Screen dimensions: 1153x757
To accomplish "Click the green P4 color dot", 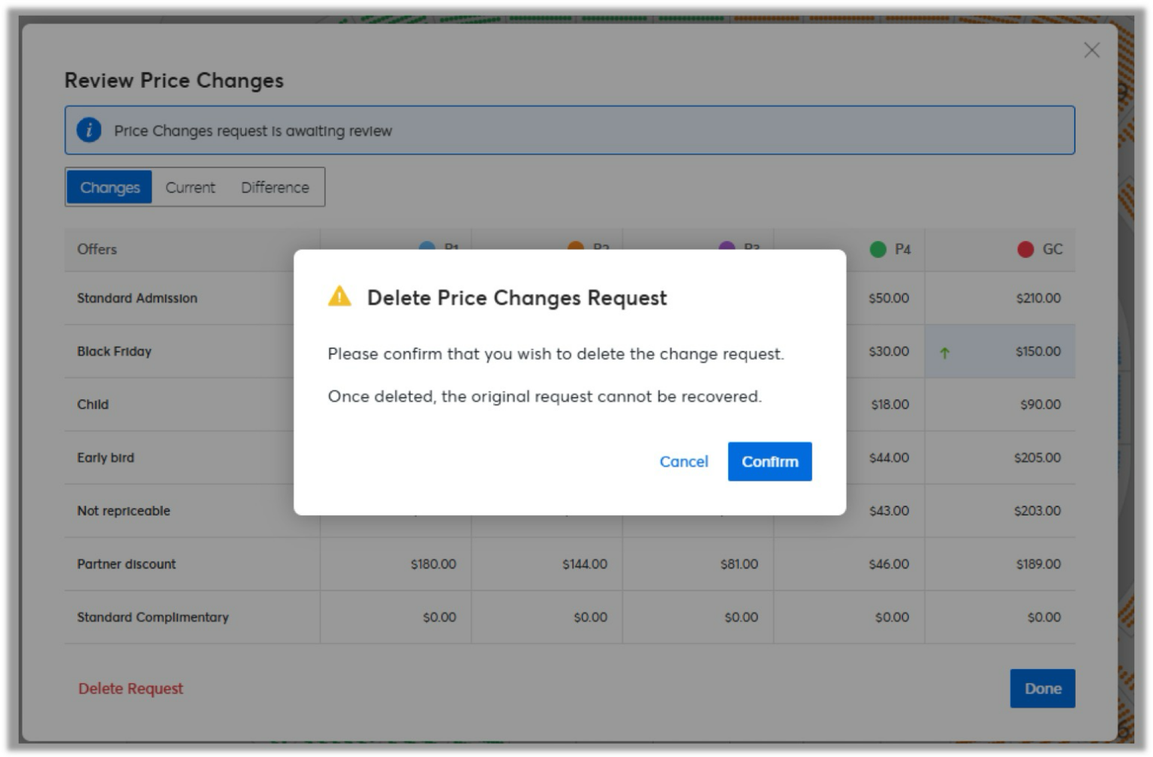I will (878, 249).
